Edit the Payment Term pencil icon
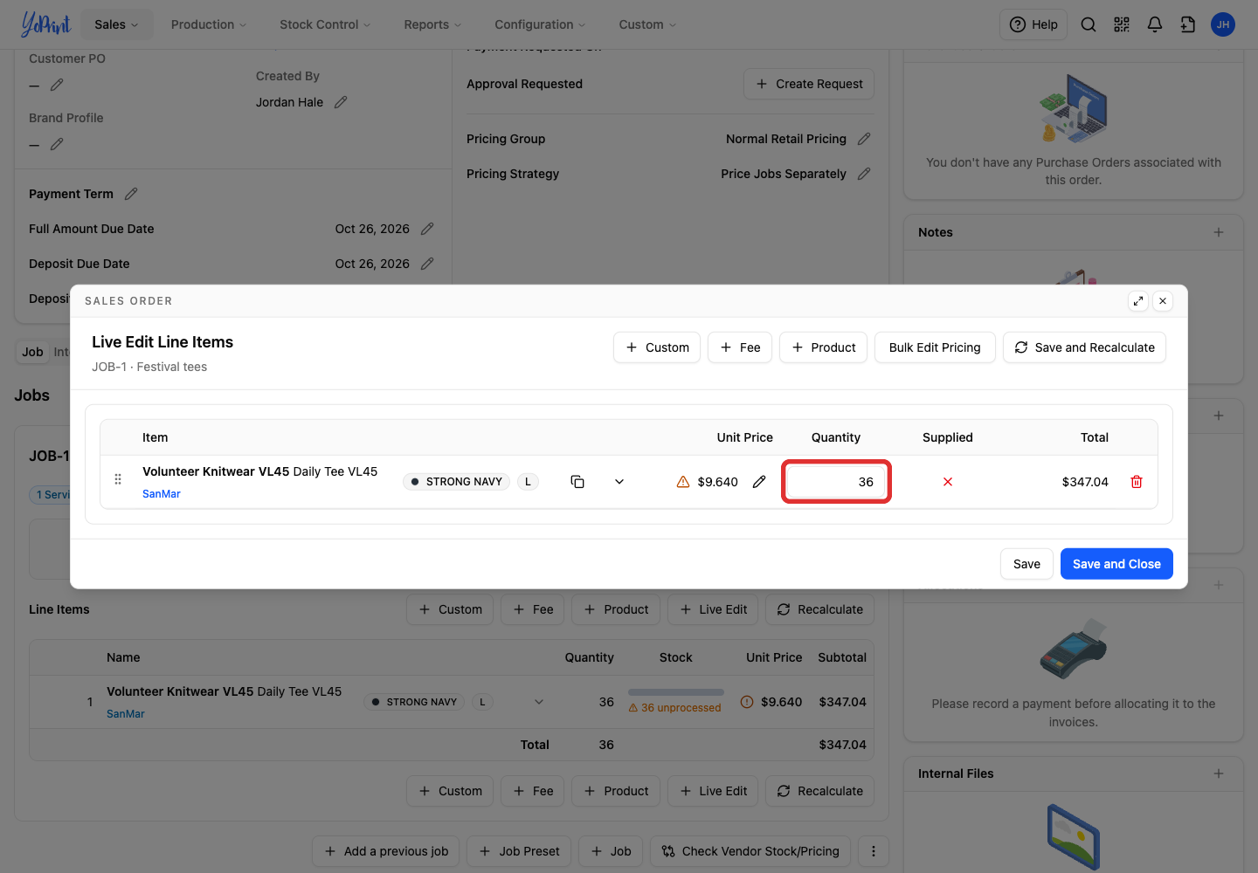The image size is (1258, 873). [131, 194]
